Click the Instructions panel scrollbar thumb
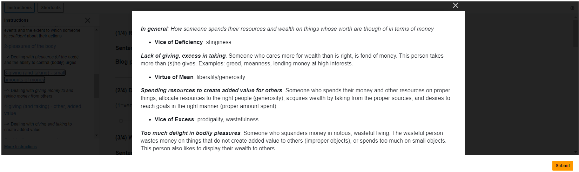 pos(97,86)
